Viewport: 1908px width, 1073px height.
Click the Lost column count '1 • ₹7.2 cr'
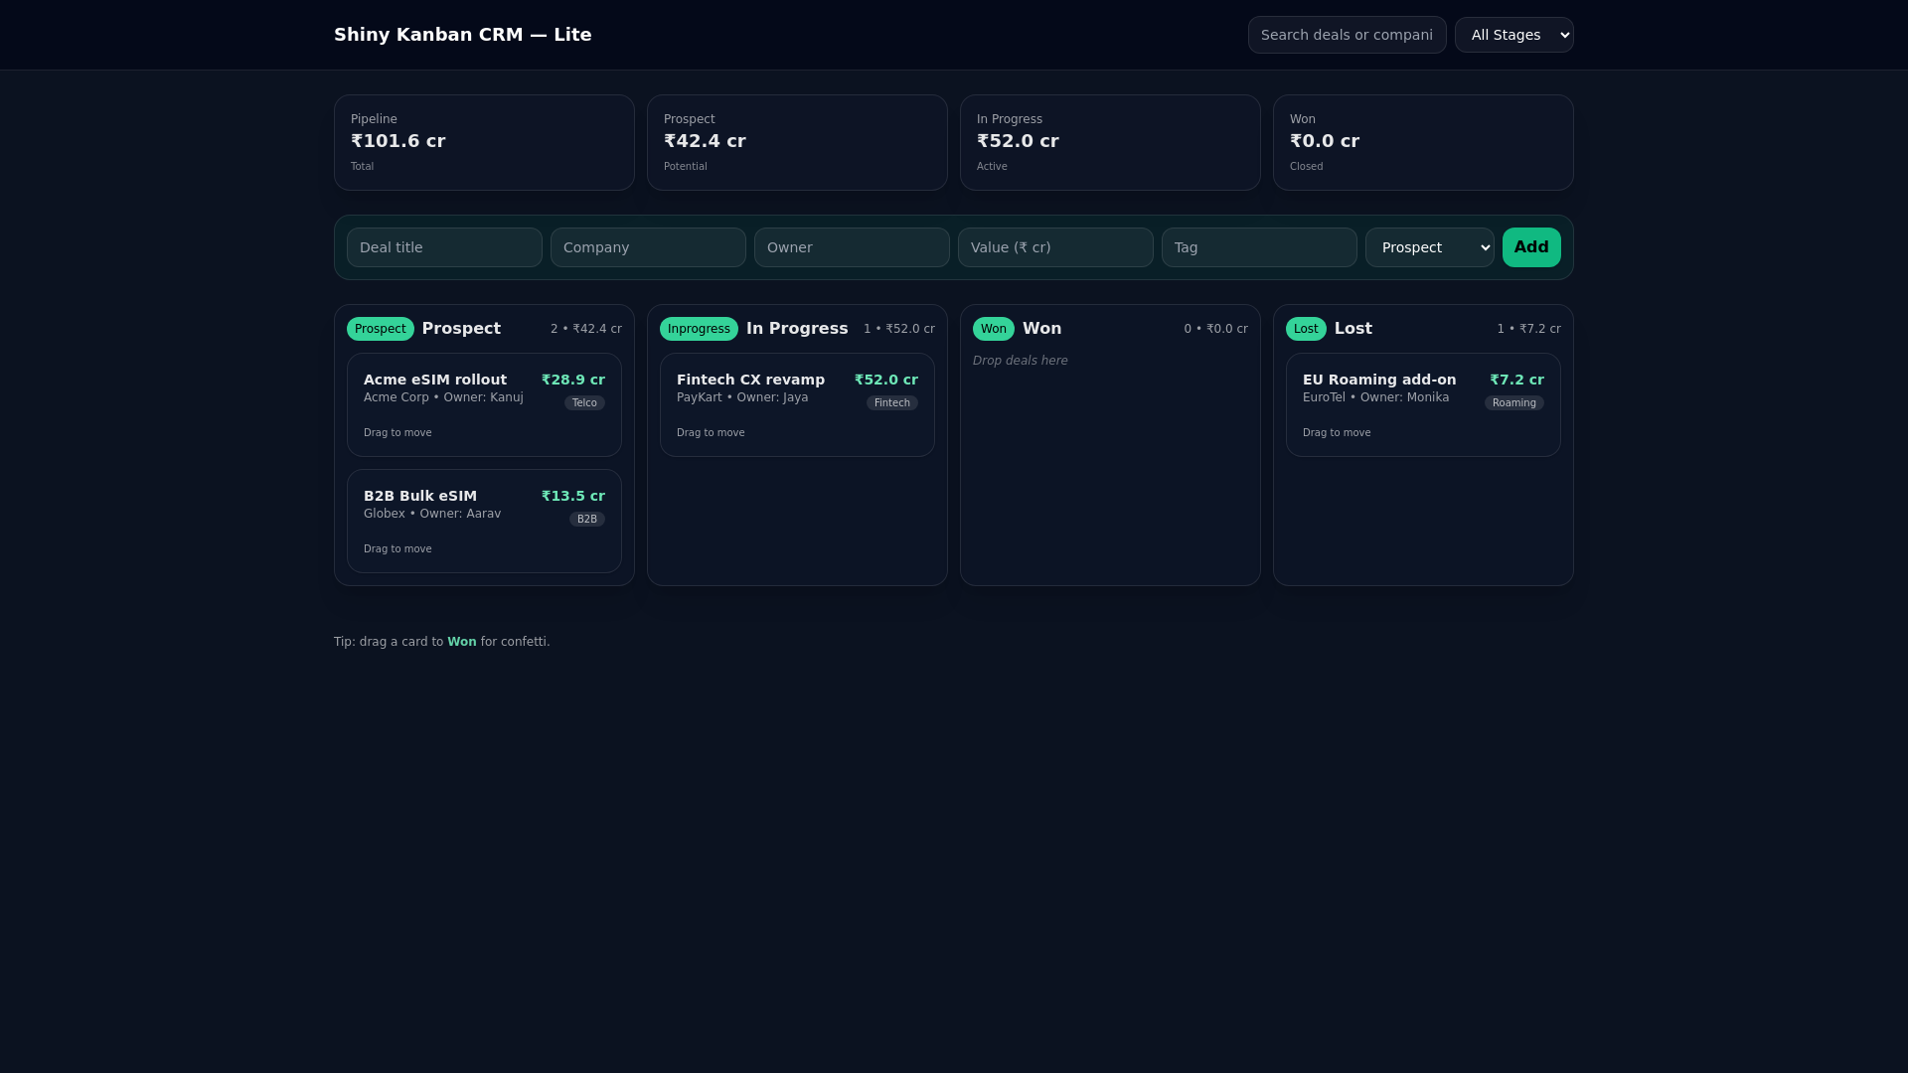[1529, 329]
